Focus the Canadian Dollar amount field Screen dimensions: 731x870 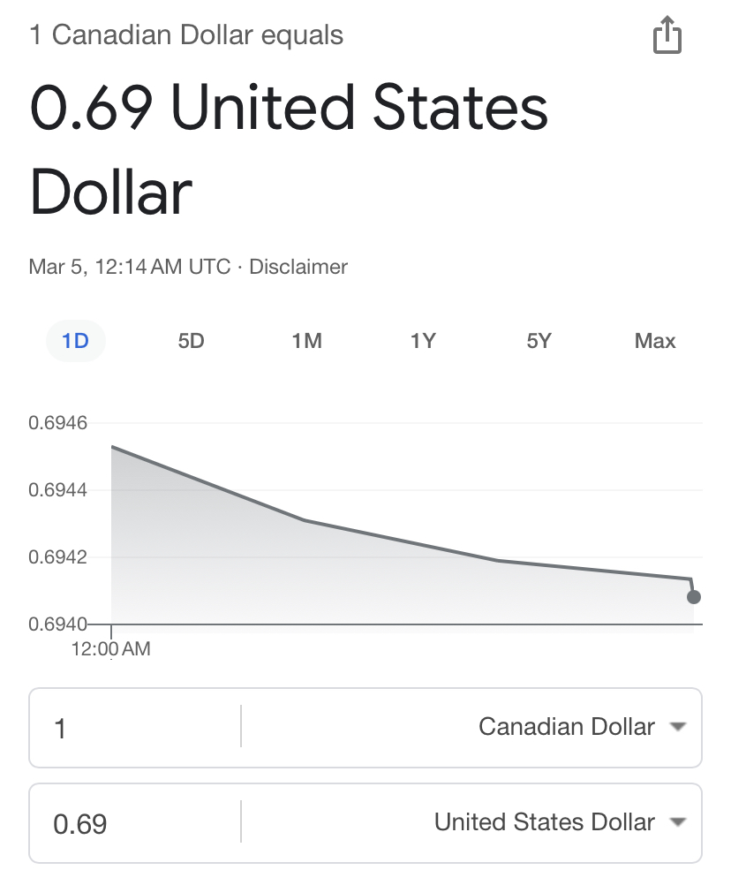(132, 728)
